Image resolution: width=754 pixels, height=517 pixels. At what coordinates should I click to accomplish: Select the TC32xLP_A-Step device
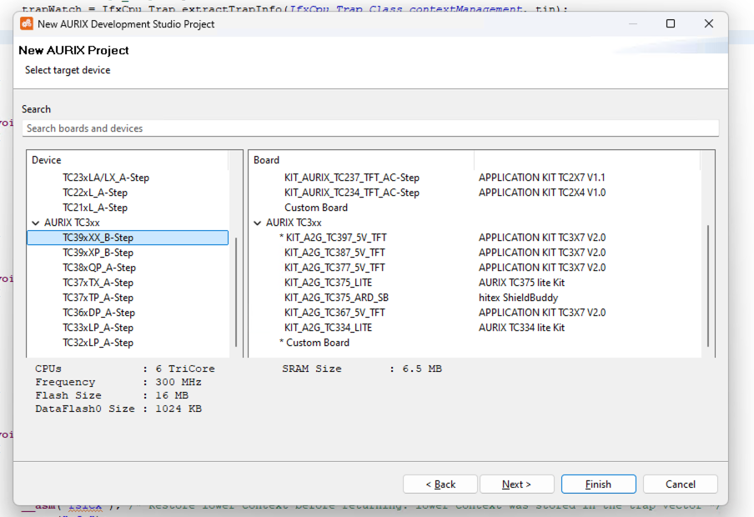pos(98,342)
